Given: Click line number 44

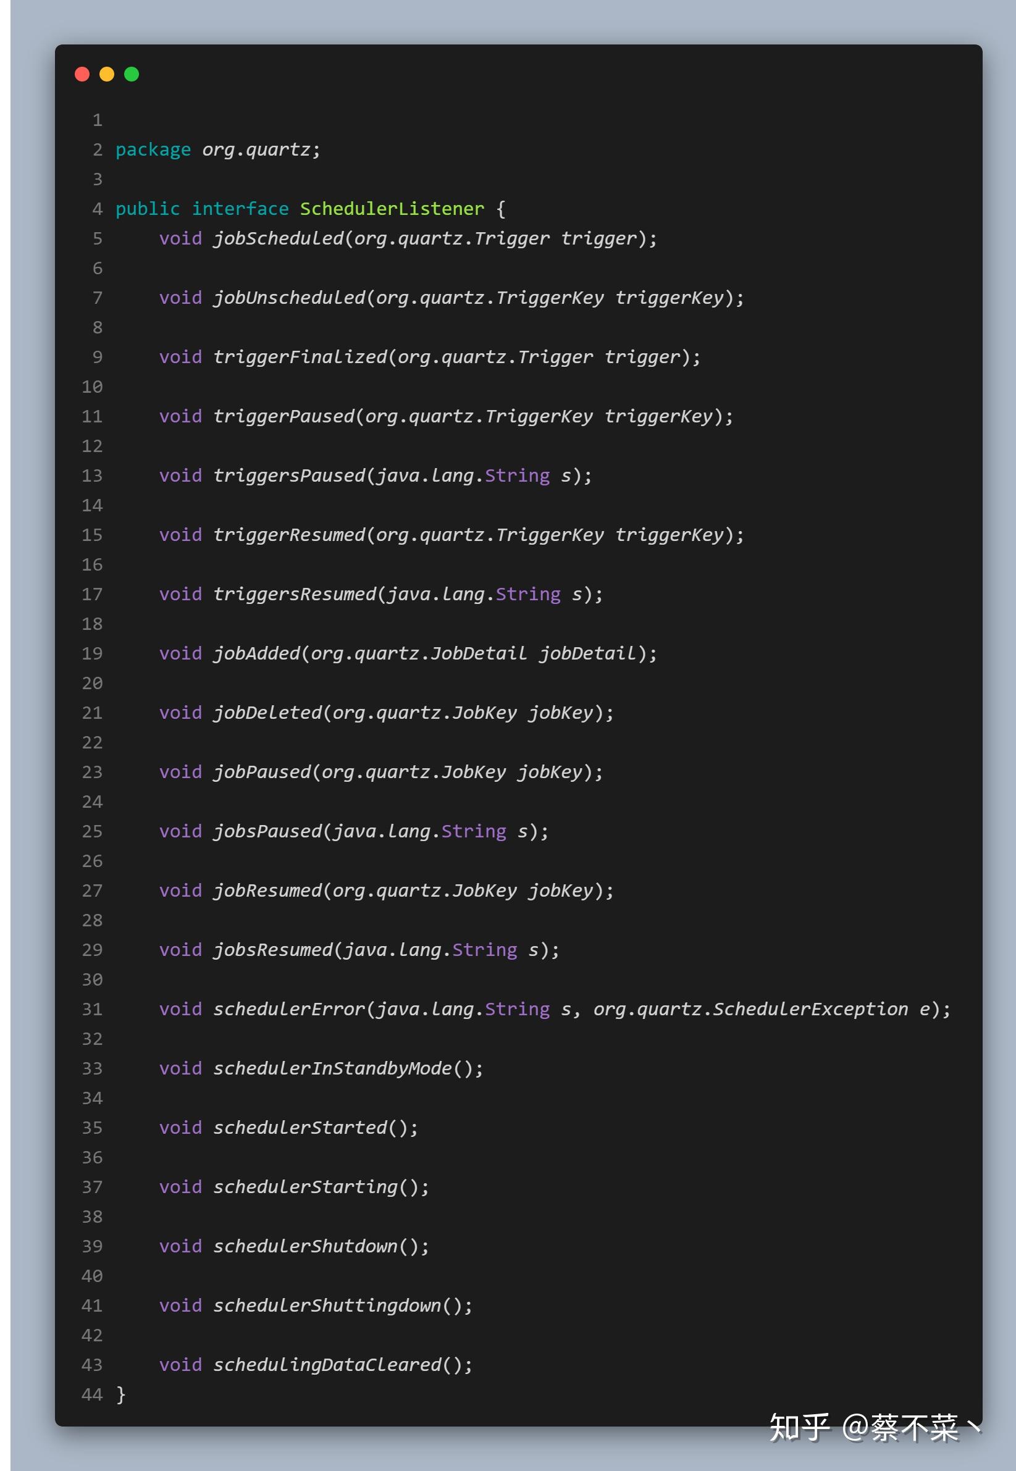Looking at the screenshot, I should click(x=92, y=1394).
